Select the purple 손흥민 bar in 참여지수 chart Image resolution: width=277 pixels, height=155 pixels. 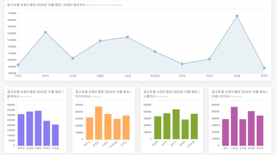tap(38, 128)
